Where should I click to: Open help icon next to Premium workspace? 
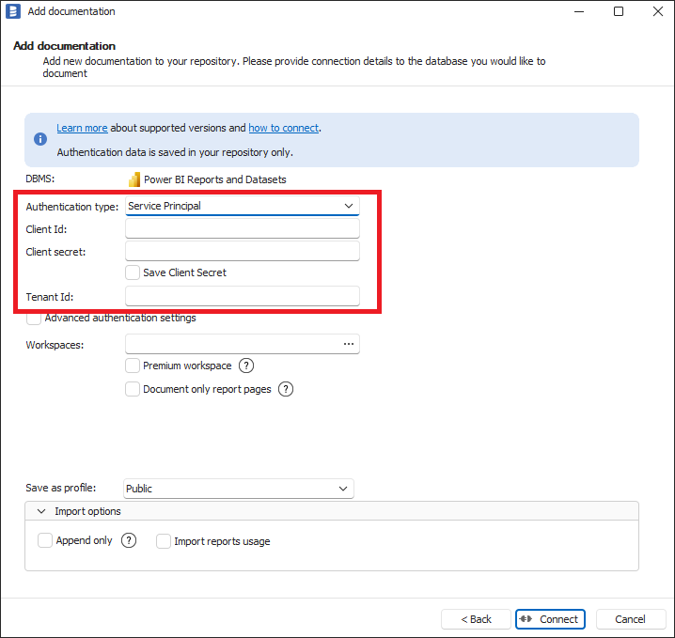[x=246, y=366]
